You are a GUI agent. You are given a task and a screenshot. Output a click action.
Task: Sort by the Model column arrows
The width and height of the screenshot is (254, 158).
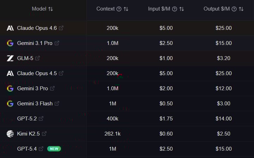tap(50, 9)
